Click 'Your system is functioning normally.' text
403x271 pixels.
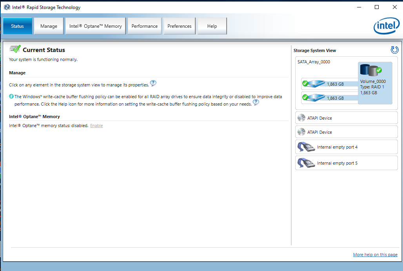point(43,59)
